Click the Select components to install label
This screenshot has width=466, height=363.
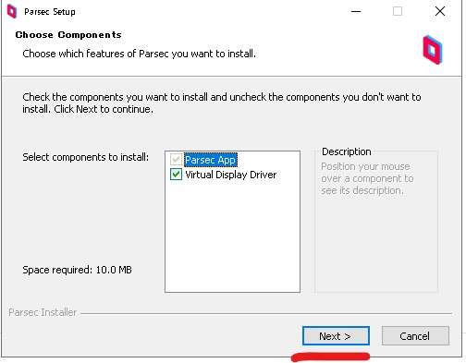(86, 157)
